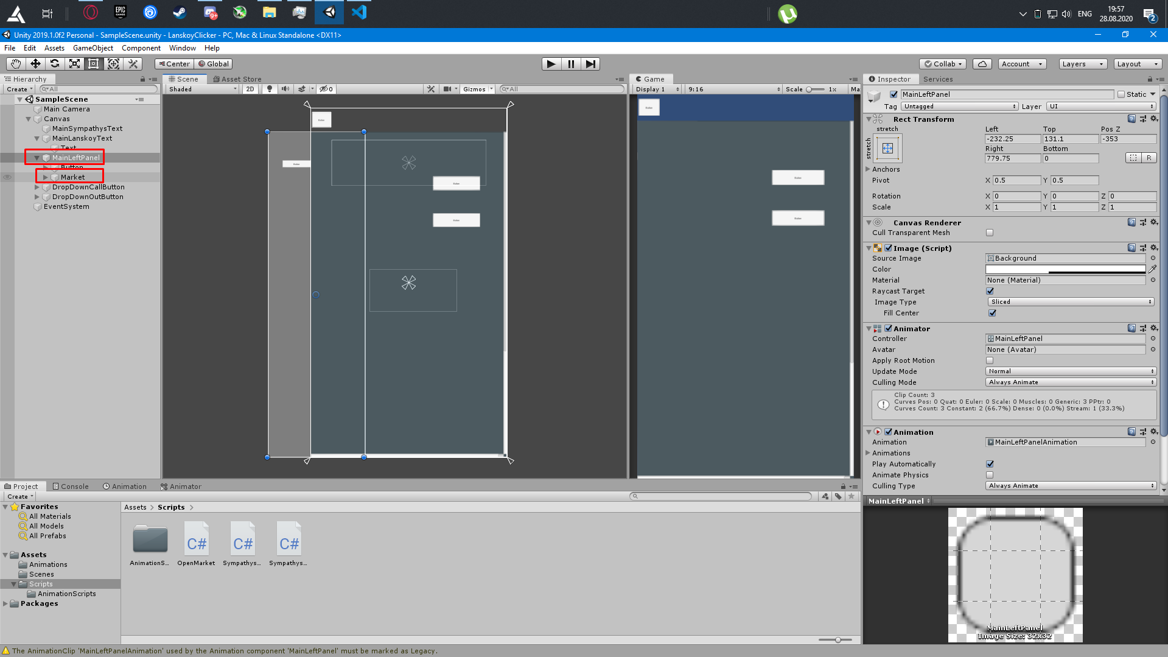Click the Step frame button
Screen dimensions: 1168x657
[x=590, y=64]
